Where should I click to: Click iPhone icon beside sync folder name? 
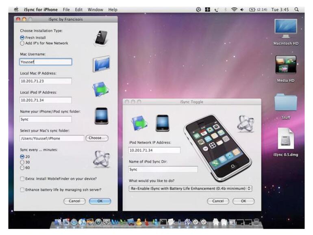pos(101,116)
